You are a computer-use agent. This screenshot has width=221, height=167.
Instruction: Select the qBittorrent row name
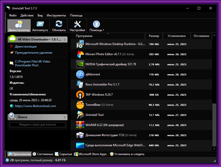pyautogui.click(x=93, y=74)
